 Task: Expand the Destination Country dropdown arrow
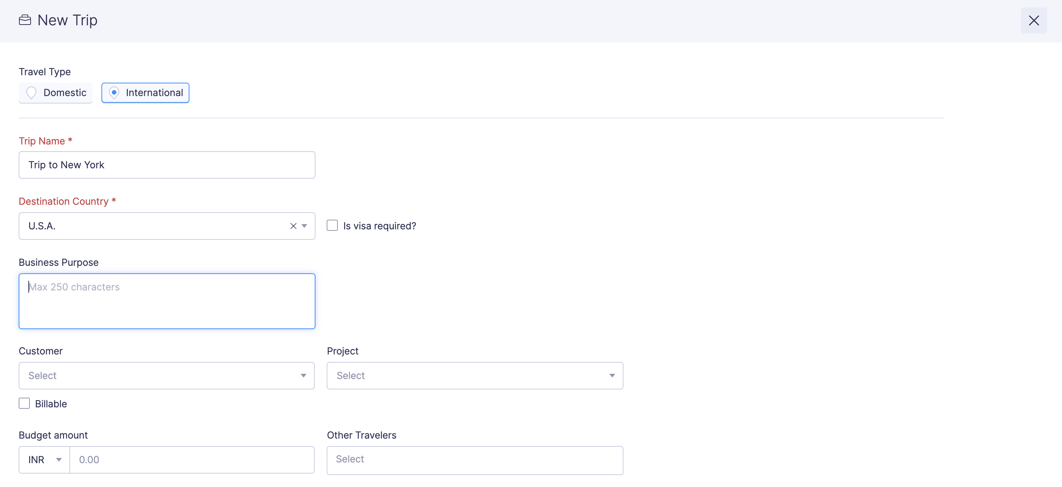pos(304,226)
